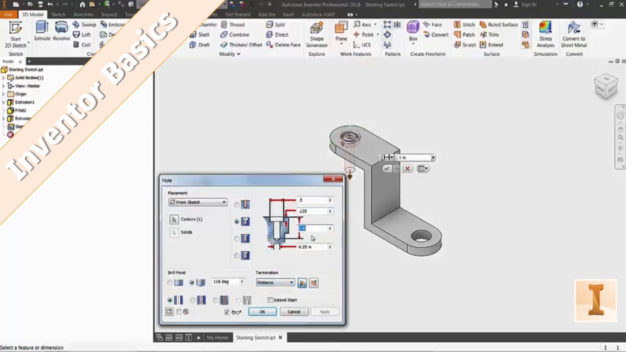Choose the Loft command
Viewport: 626px width, 352px height.
[x=82, y=35]
